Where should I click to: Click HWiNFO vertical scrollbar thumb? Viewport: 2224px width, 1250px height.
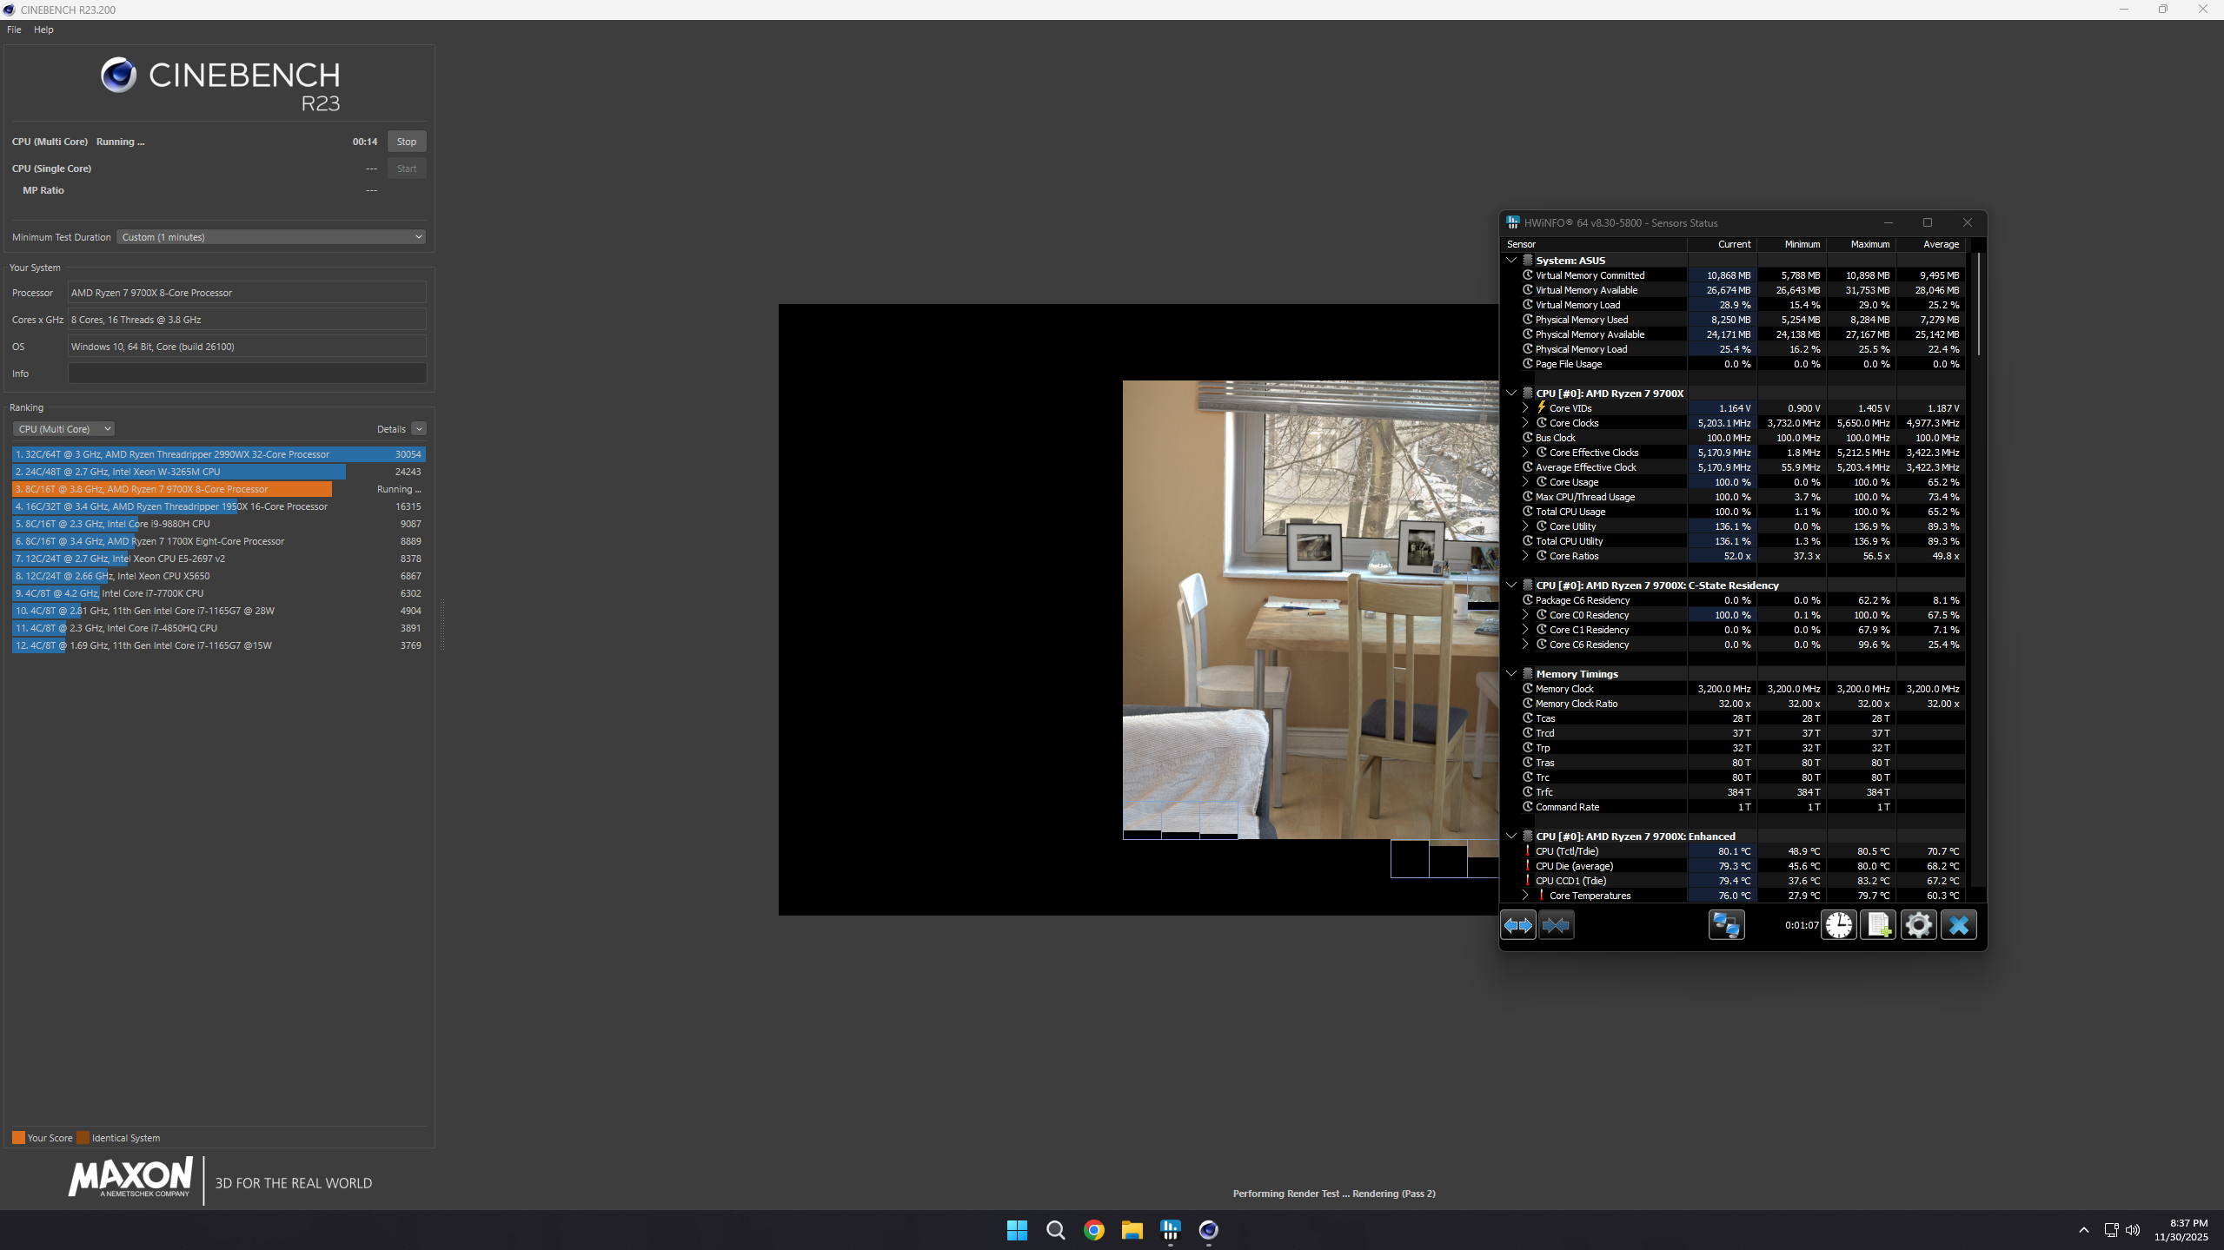point(1979,304)
